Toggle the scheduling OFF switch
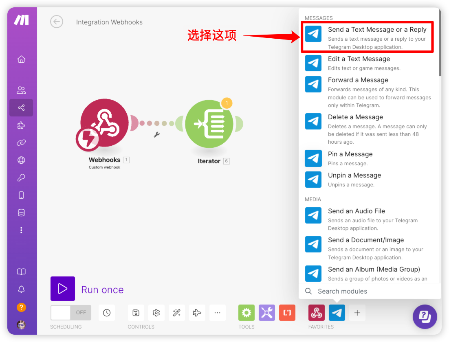This screenshot has height=342, width=449. (x=71, y=313)
